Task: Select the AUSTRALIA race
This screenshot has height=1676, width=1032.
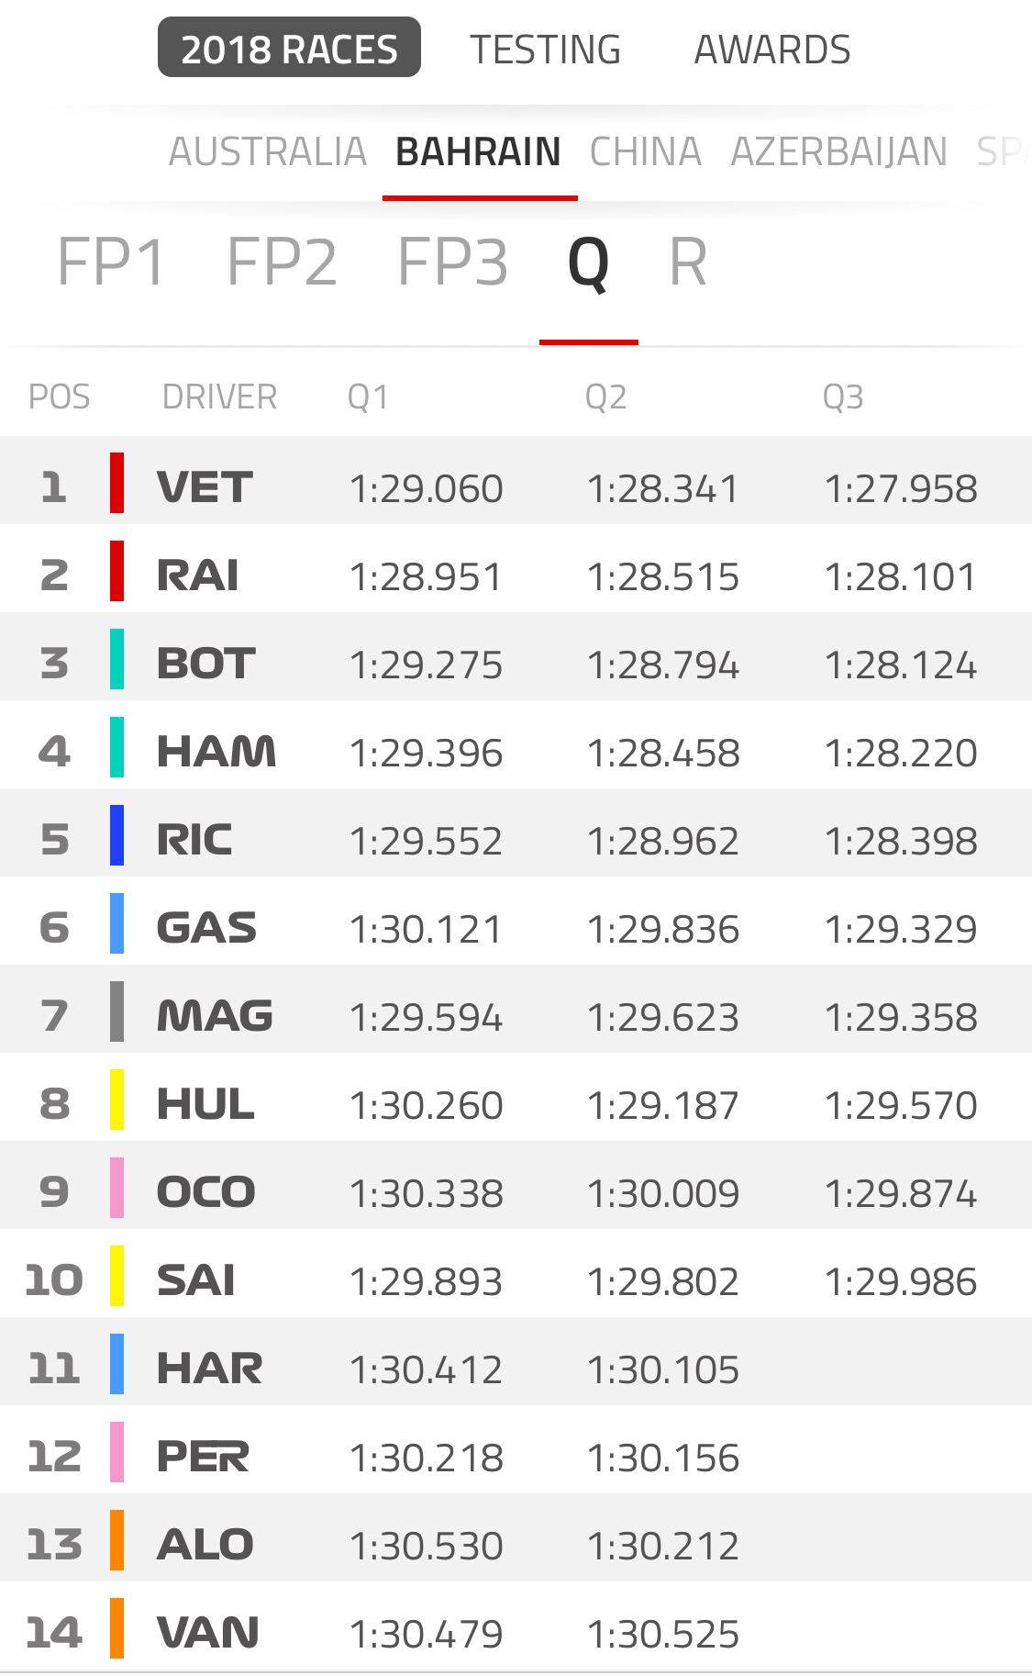Action: pyautogui.click(x=268, y=151)
